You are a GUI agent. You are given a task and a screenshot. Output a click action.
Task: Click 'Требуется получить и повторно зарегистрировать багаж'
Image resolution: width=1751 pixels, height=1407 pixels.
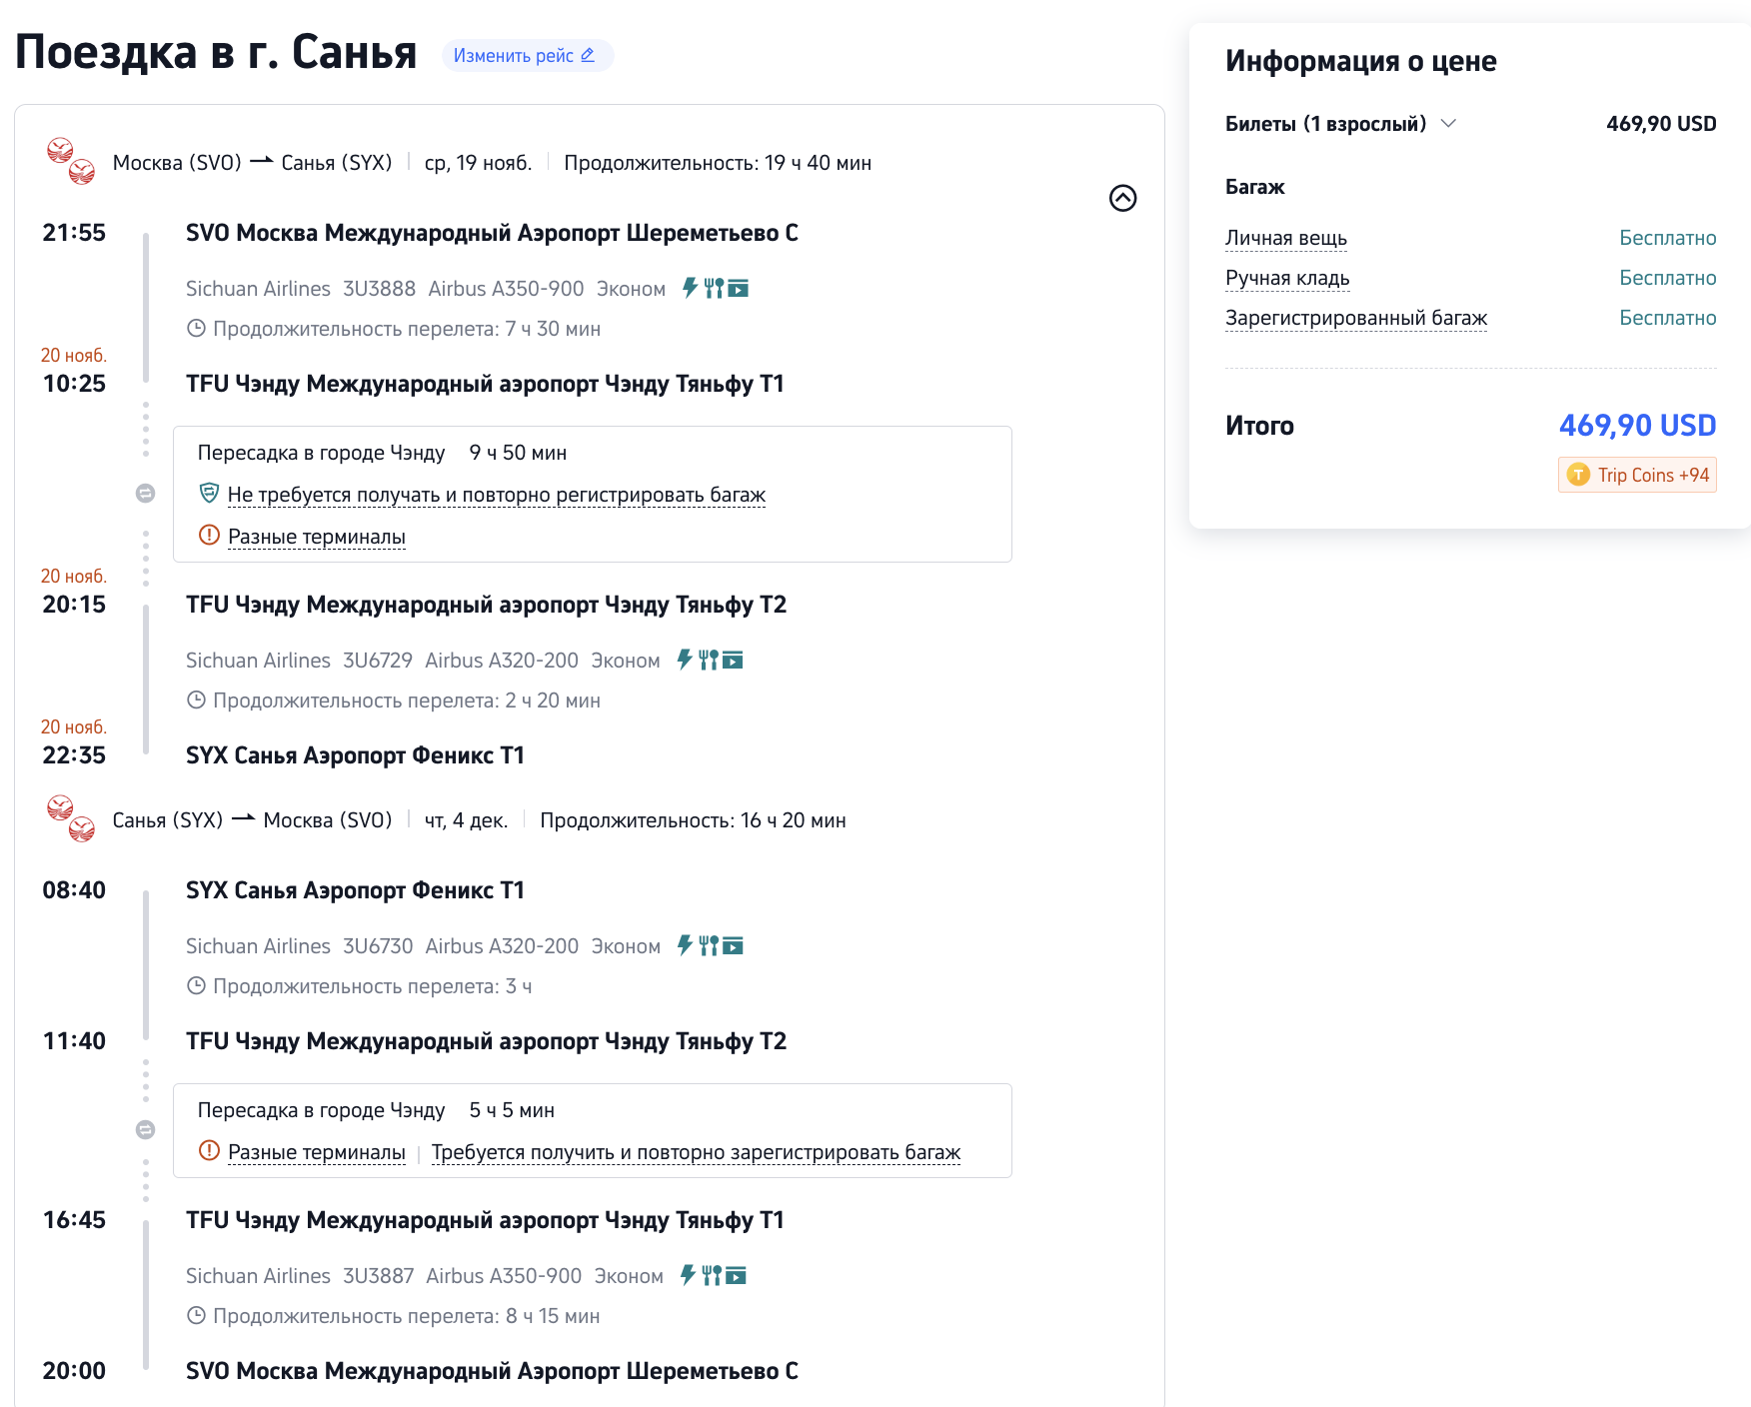pos(696,1152)
